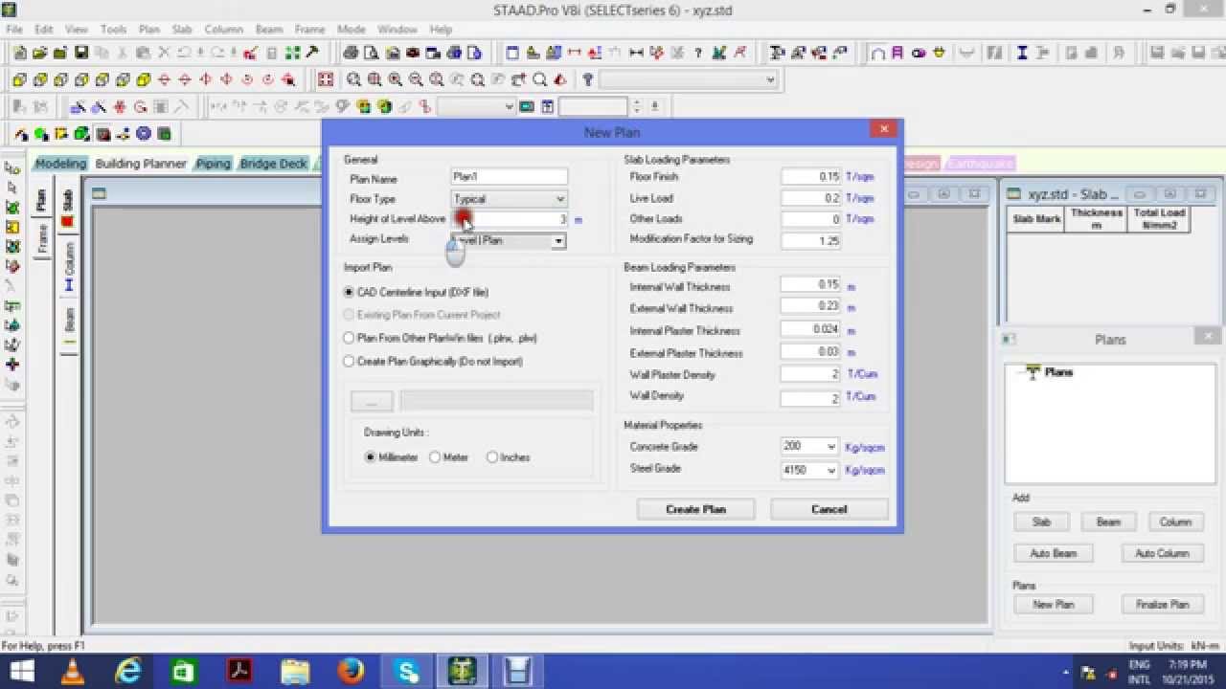Switch to the Piping tab
1226x689 pixels.
213,164
